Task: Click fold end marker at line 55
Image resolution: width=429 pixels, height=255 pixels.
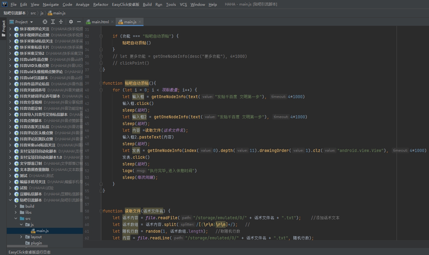Action: (x=101, y=191)
